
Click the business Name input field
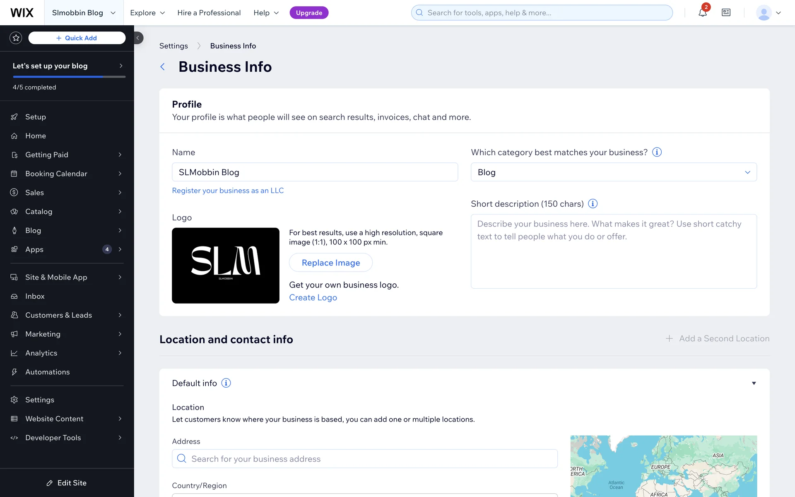[x=315, y=172]
